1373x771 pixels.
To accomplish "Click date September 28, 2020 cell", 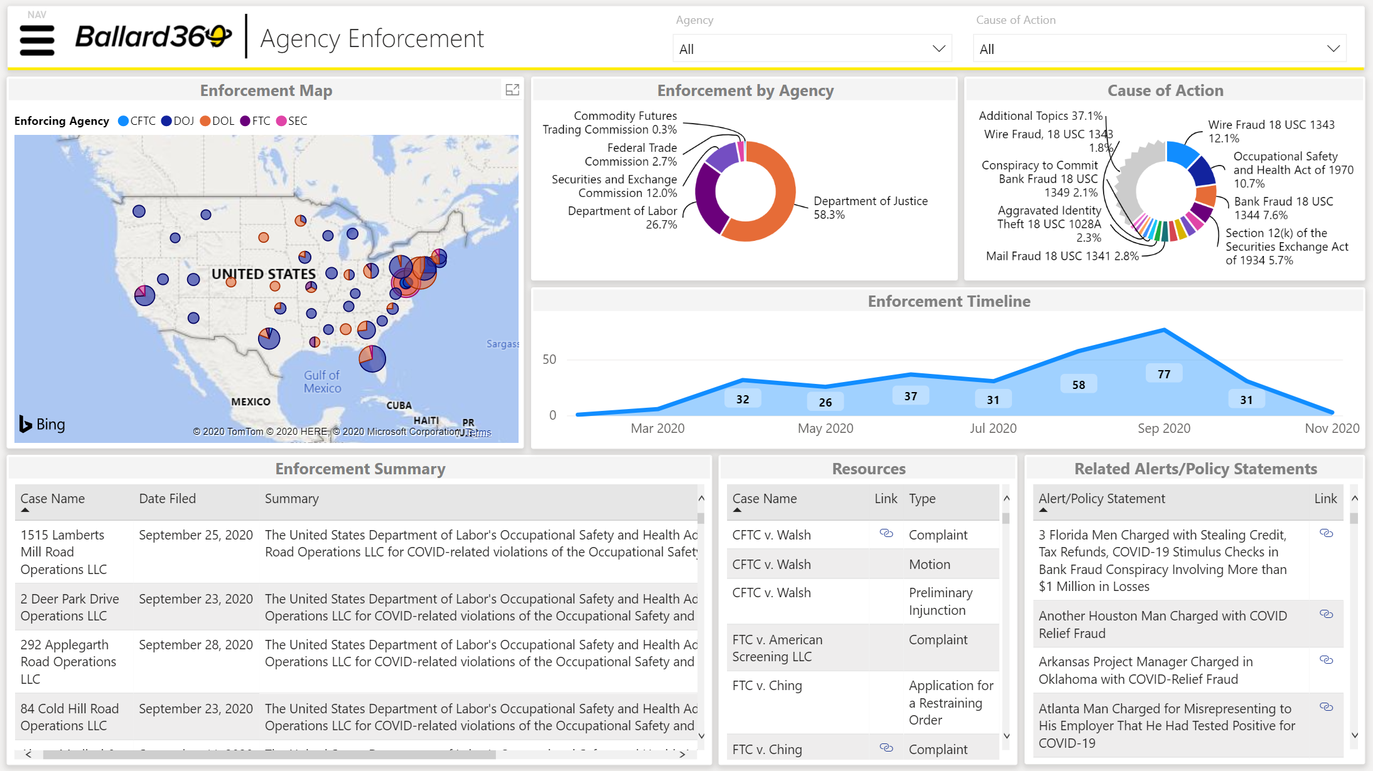I will tap(196, 645).
